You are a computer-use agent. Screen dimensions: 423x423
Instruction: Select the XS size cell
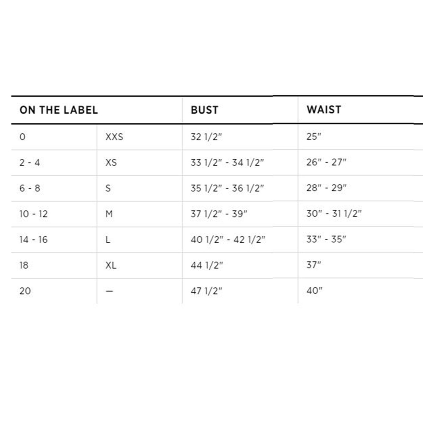111,163
